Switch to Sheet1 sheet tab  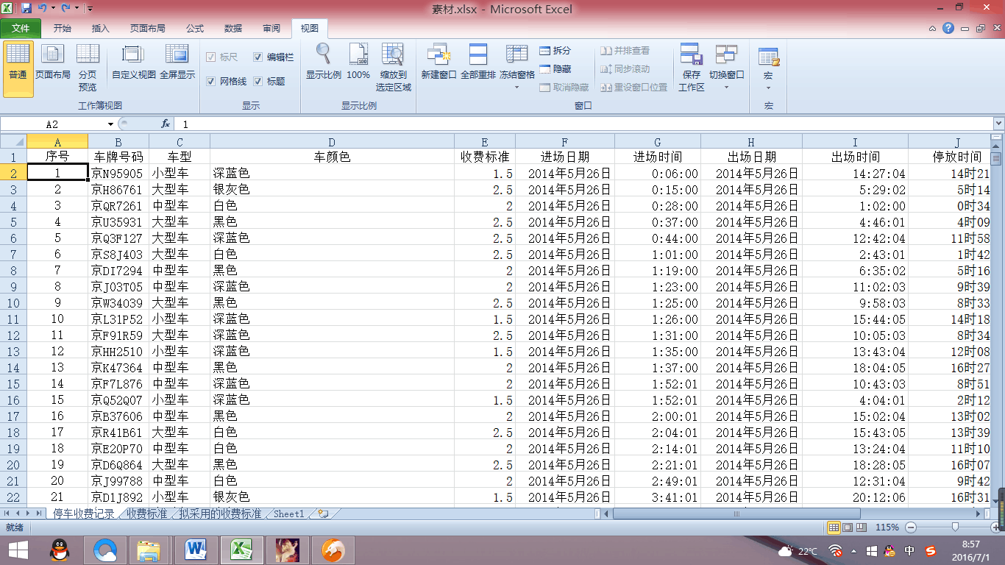[288, 514]
